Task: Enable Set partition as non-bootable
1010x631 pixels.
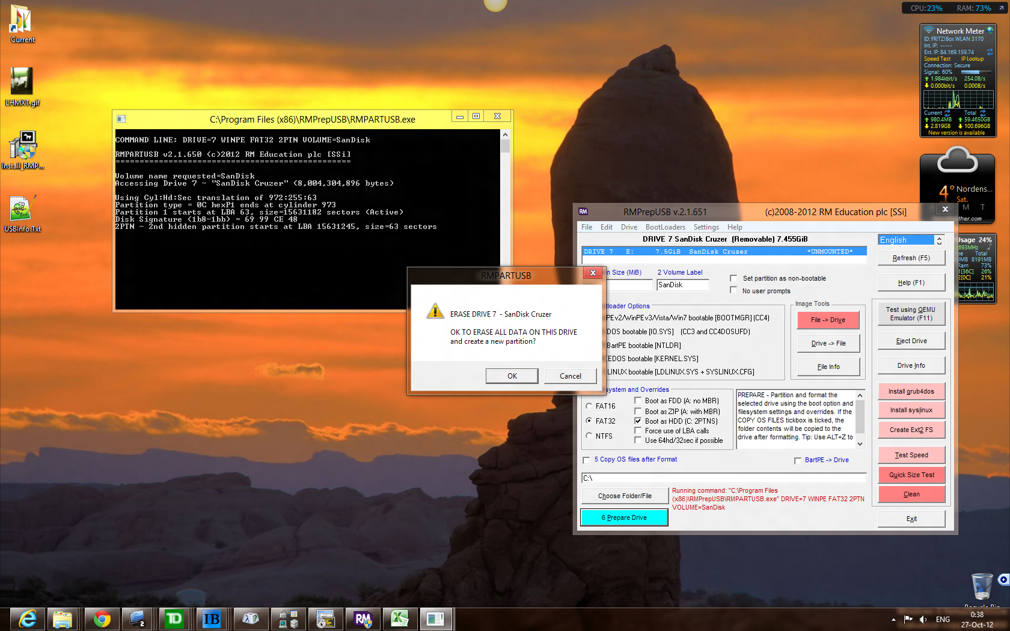Action: [x=733, y=278]
